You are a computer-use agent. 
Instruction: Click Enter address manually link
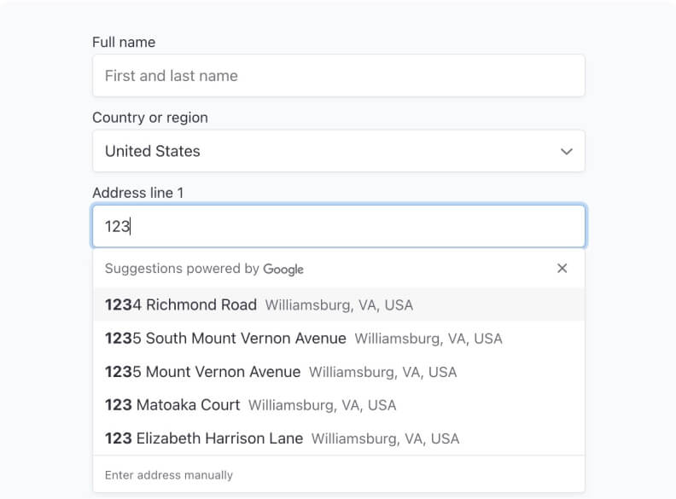(x=168, y=474)
